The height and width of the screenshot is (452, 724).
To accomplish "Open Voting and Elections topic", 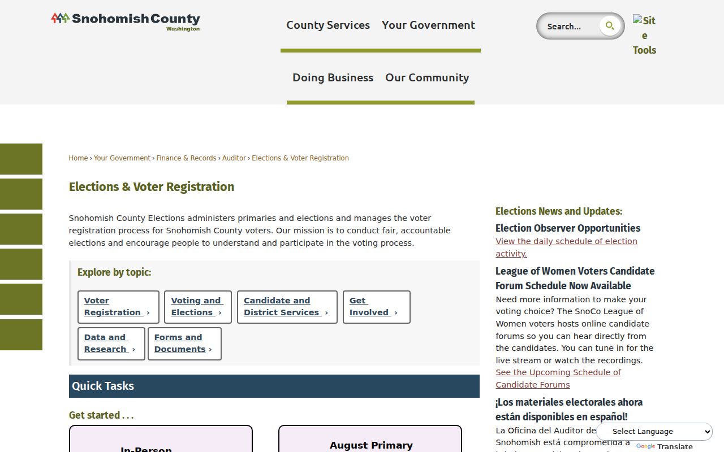I will 198,307.
